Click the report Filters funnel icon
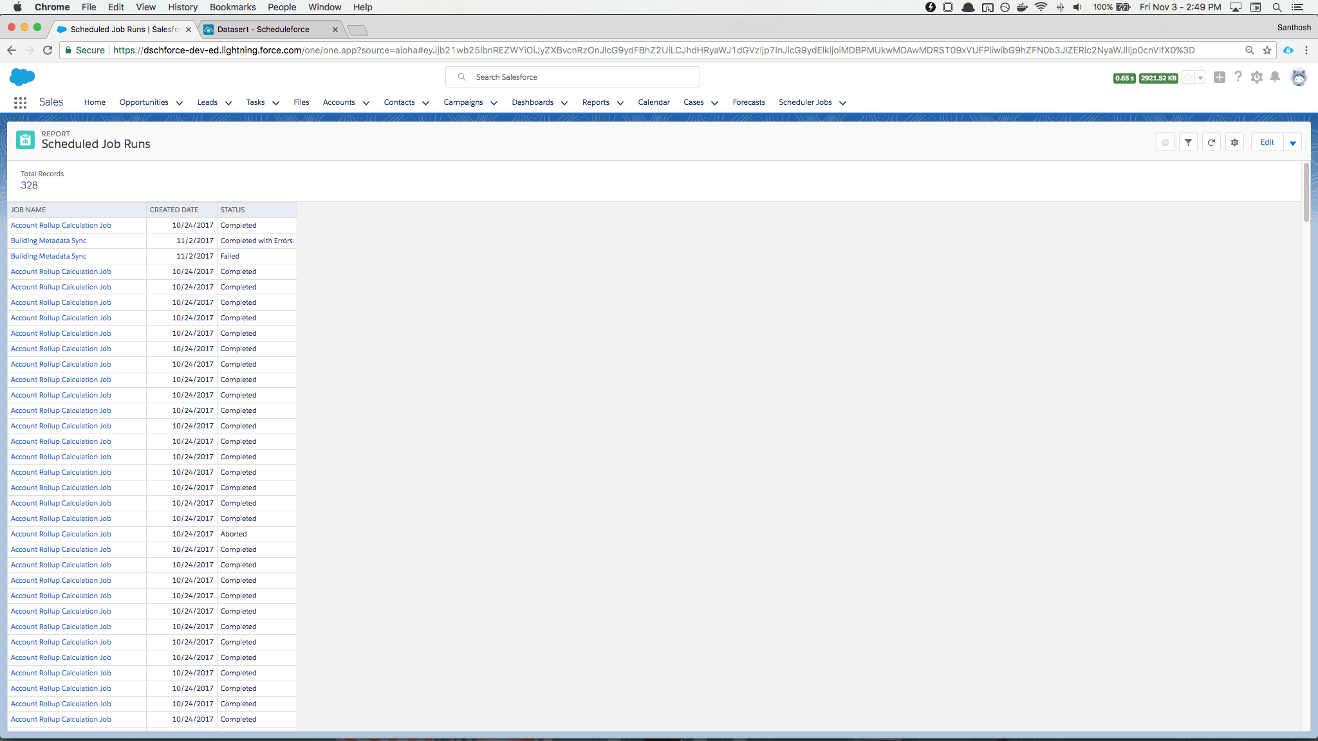This screenshot has height=741, width=1318. (x=1188, y=142)
